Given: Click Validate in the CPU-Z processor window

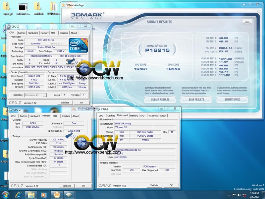Looking at the screenshot, I should [65, 102].
